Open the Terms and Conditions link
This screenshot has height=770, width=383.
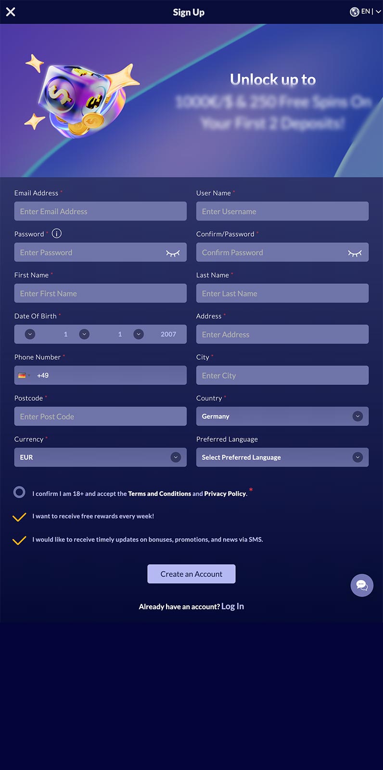coord(160,494)
